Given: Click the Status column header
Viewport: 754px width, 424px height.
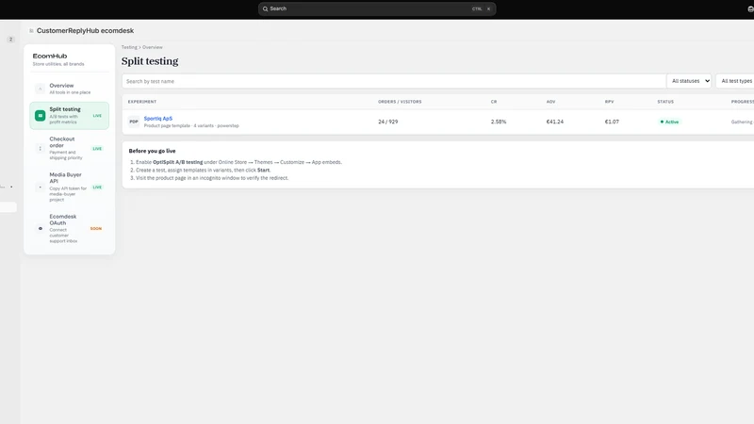Looking at the screenshot, I should (x=665, y=102).
